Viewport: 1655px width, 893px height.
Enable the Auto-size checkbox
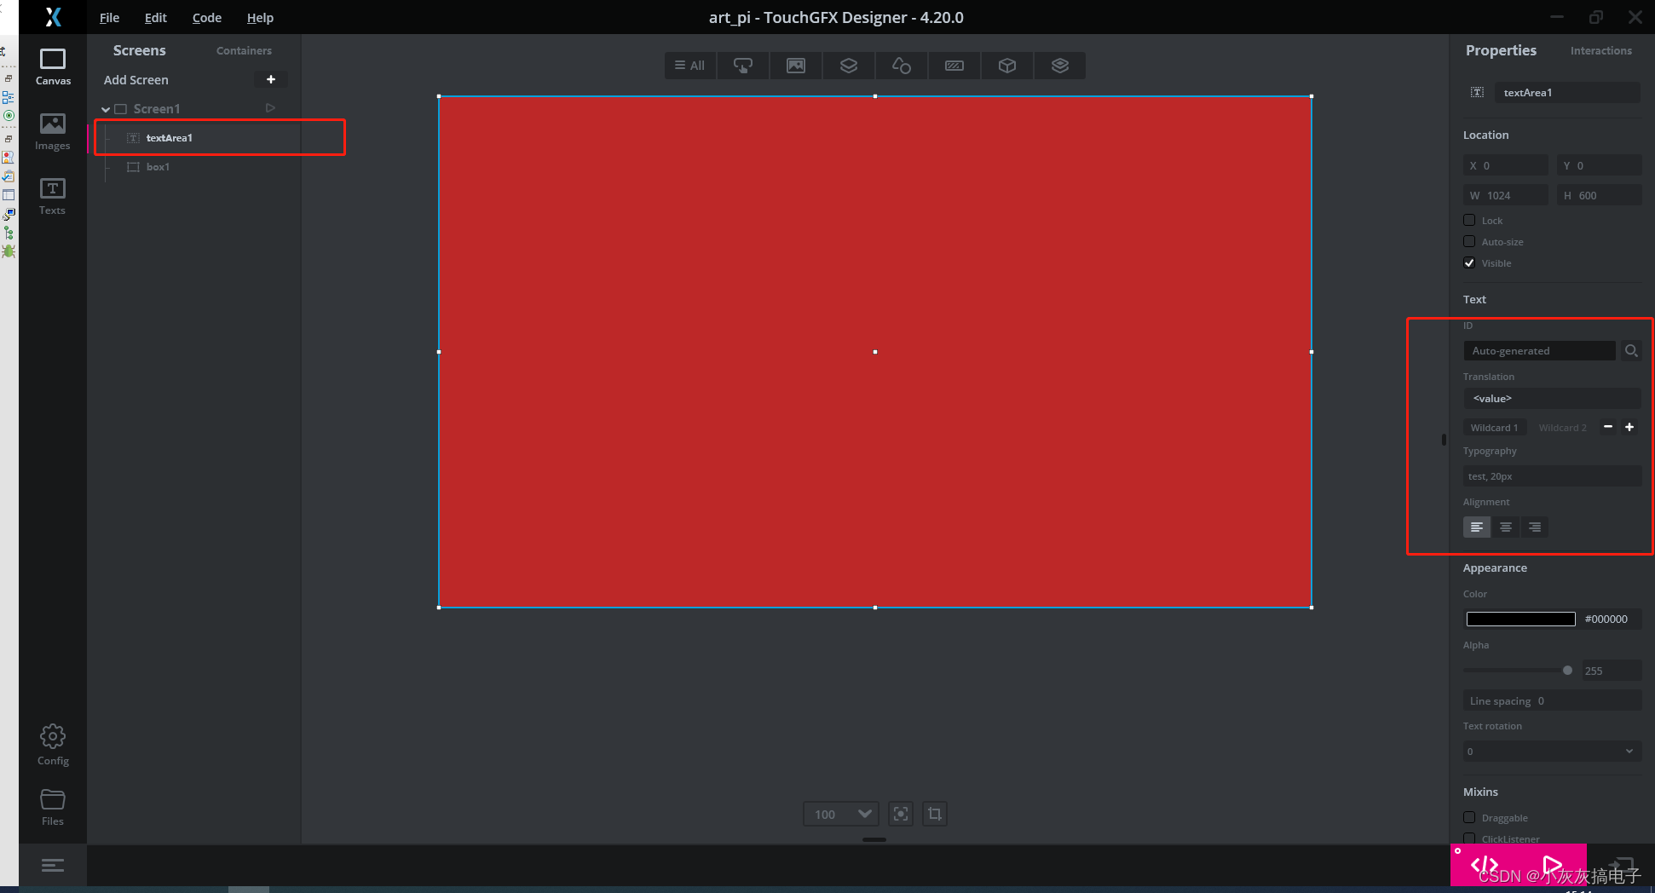click(1469, 241)
